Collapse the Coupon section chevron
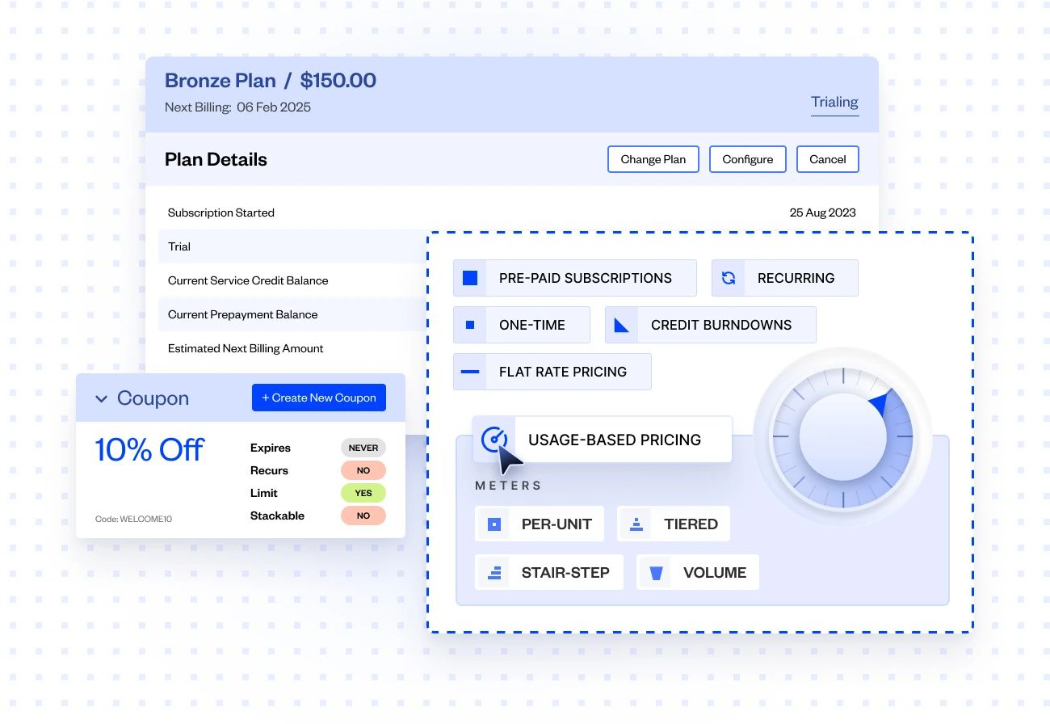This screenshot has width=1050, height=724. (102, 398)
